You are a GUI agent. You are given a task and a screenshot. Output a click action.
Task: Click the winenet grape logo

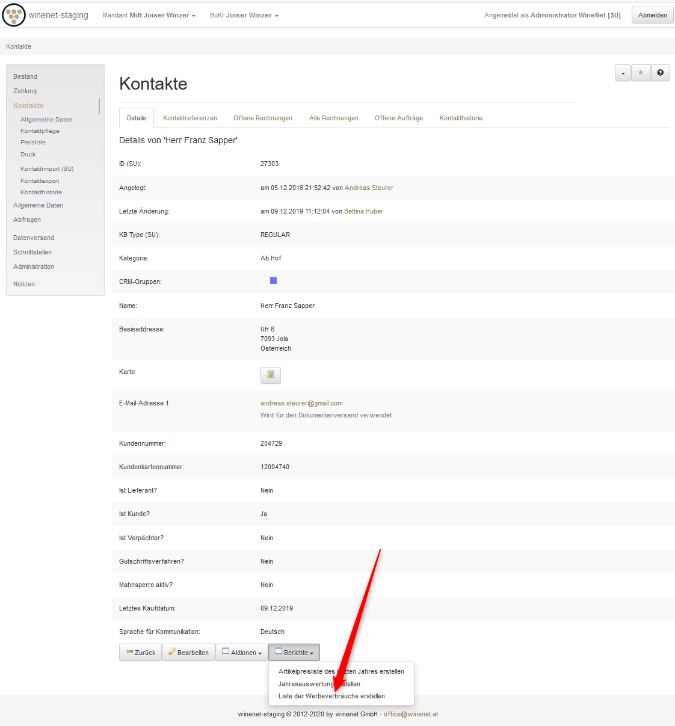click(x=14, y=15)
